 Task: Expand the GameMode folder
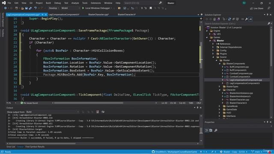pyautogui.click(x=220, y=106)
